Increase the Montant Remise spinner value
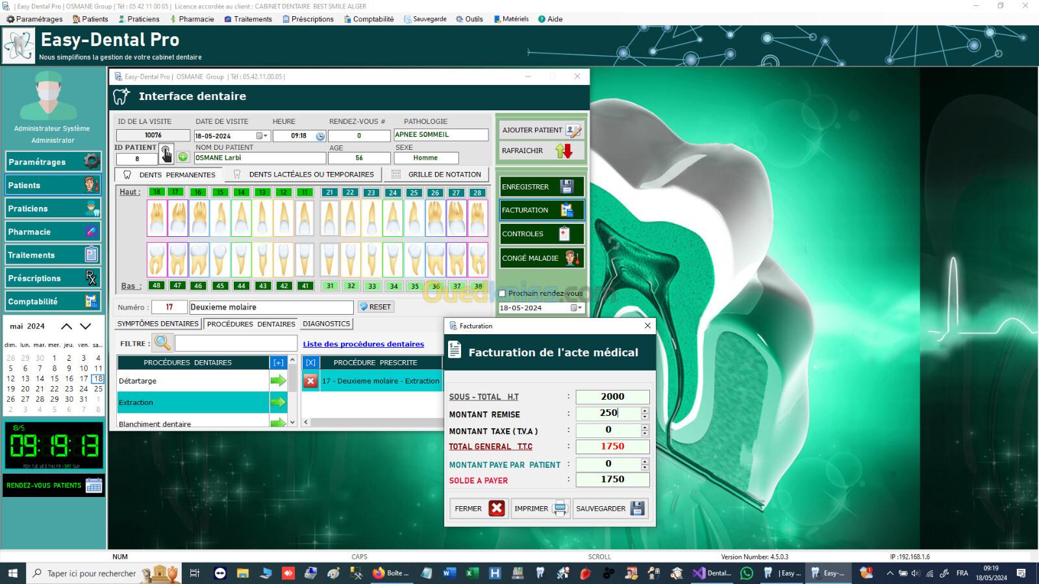The image size is (1039, 584). tap(644, 410)
